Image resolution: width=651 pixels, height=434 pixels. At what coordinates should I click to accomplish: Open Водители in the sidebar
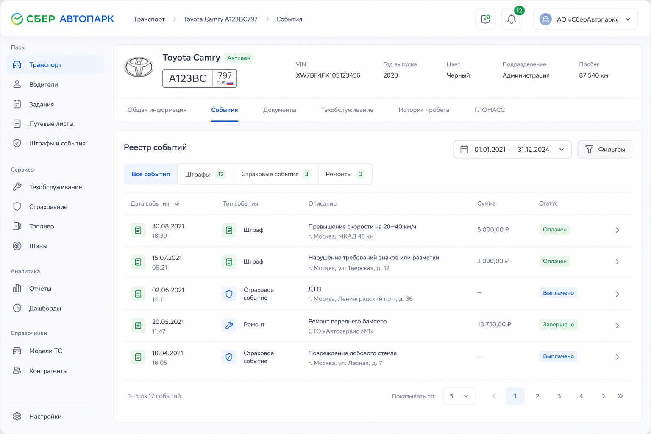55,84
